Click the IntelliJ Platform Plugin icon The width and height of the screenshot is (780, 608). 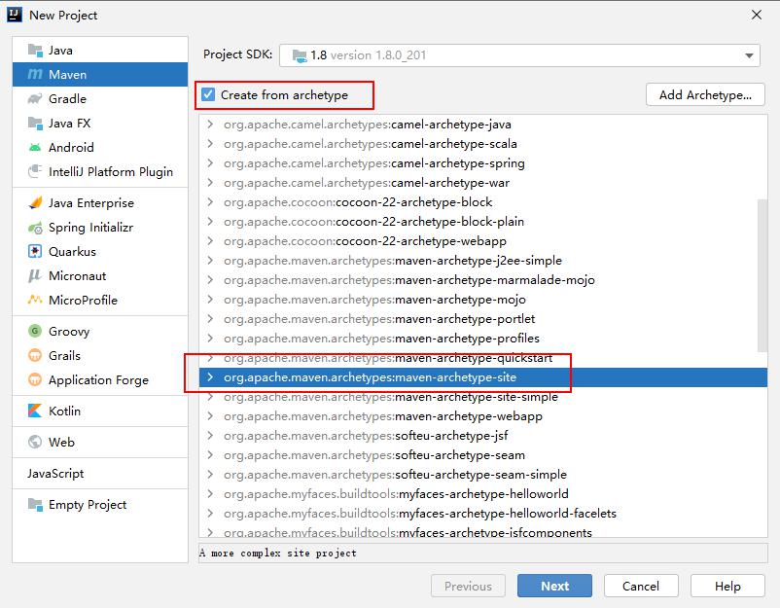pyautogui.click(x=35, y=171)
